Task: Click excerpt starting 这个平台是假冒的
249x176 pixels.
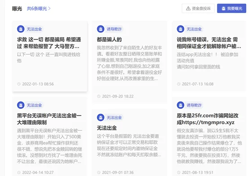Action: pos(129,146)
